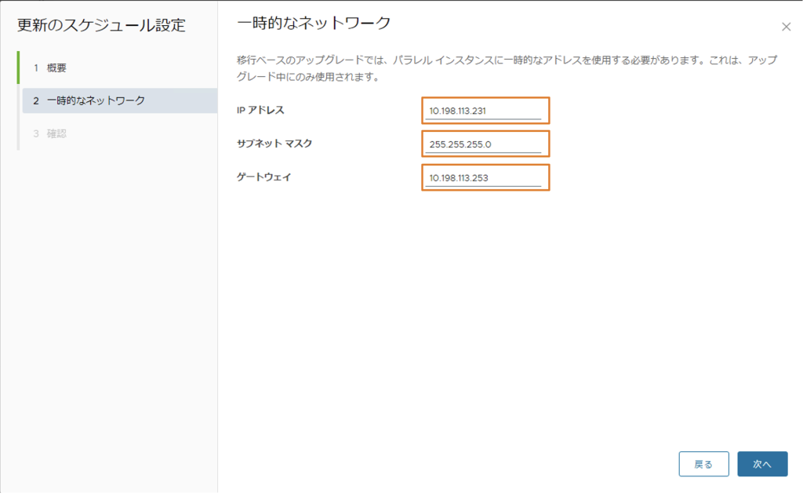Viewport: 803px width, 503px height.
Task: Click the 更新のスケジュール設定 wizard title
Action: [x=101, y=25]
